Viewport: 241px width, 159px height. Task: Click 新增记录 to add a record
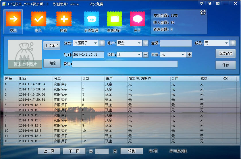point(225,54)
